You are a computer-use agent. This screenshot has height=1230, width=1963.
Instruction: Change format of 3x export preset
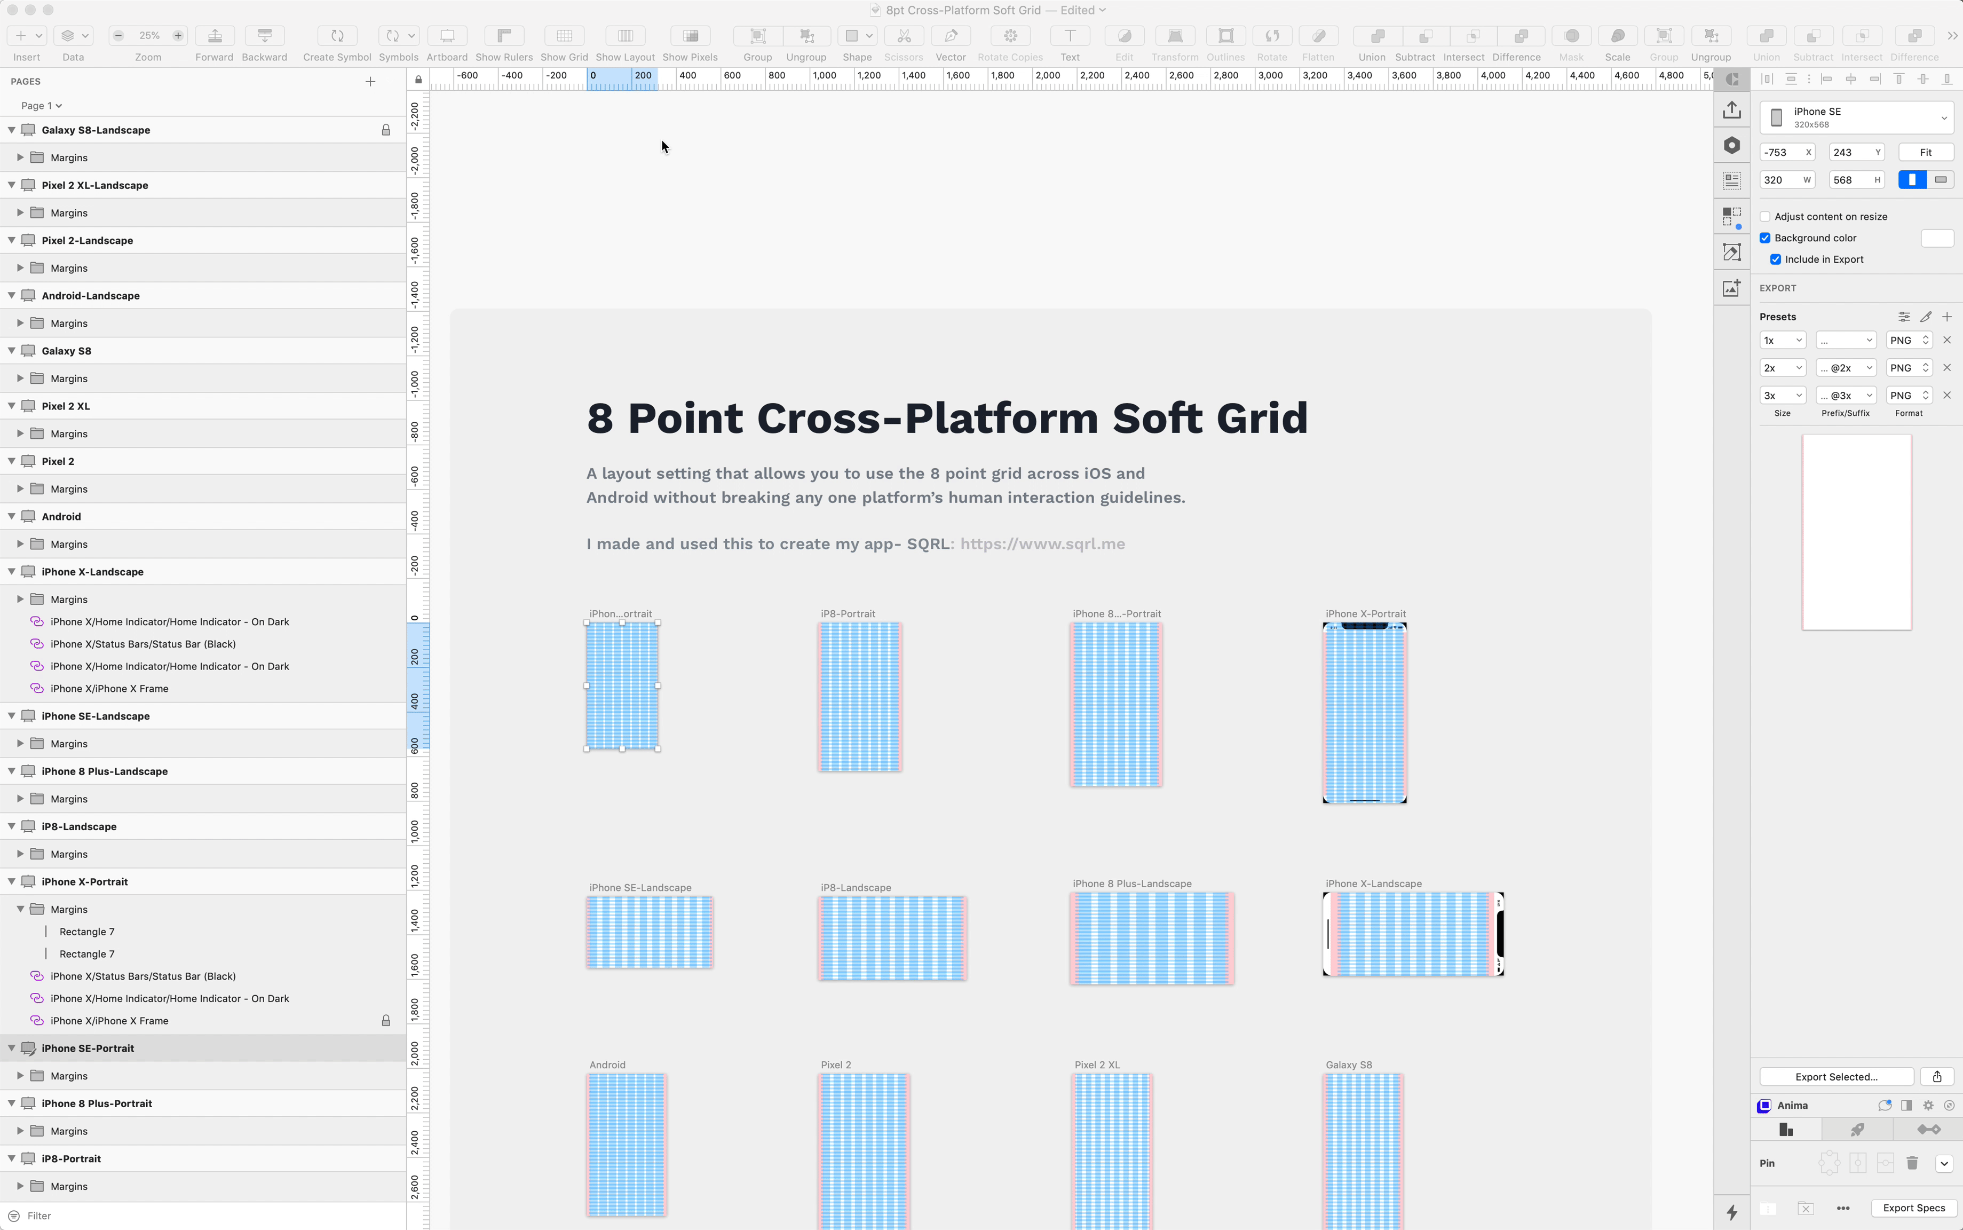[x=1909, y=396]
